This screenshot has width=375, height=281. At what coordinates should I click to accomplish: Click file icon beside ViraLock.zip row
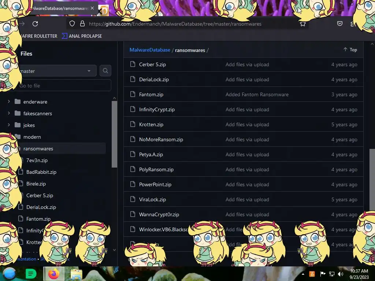[x=133, y=199]
